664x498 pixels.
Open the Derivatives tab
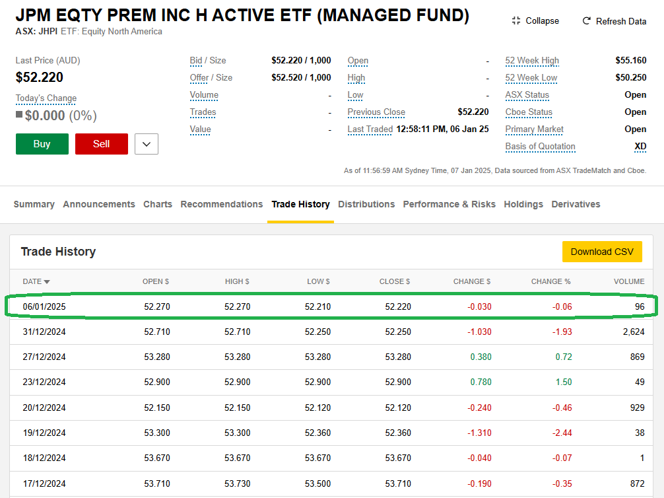click(576, 204)
